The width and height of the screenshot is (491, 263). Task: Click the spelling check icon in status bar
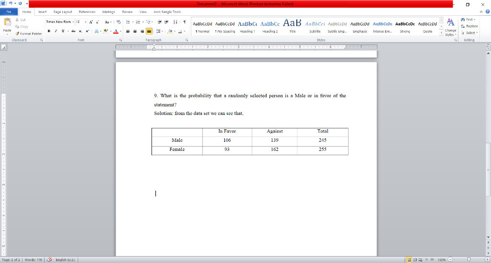point(49,260)
